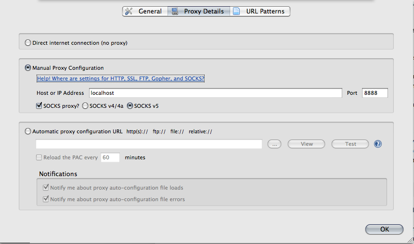
Task: Select Direct internet connection radio button
Action: point(28,43)
